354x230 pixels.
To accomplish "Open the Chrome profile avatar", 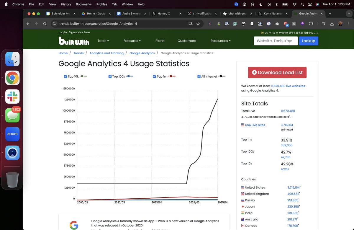I will pos(340,24).
